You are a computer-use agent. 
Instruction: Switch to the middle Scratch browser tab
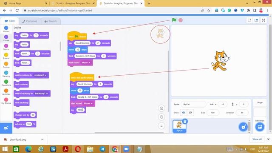pos(73,3)
